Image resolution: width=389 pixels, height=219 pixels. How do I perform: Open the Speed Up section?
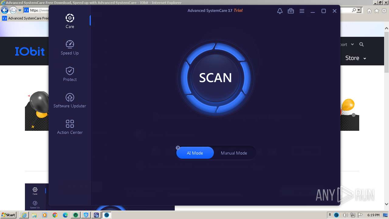pyautogui.click(x=70, y=47)
